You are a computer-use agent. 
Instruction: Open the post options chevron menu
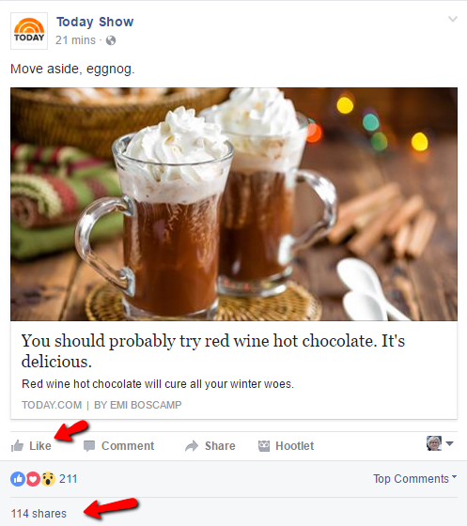453,19
